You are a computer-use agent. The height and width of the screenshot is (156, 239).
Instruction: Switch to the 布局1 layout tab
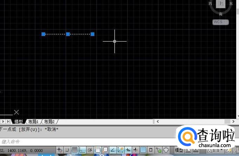pyautogui.click(x=33, y=121)
